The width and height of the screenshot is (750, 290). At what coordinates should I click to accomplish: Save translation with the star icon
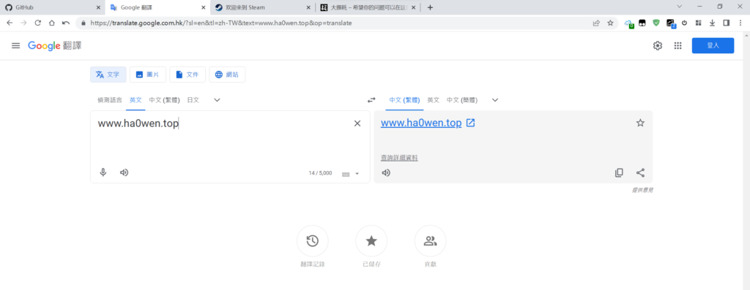640,123
